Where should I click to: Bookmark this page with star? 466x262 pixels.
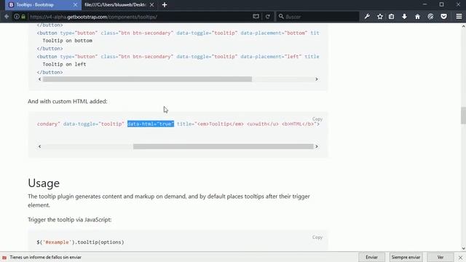pyautogui.click(x=380, y=17)
